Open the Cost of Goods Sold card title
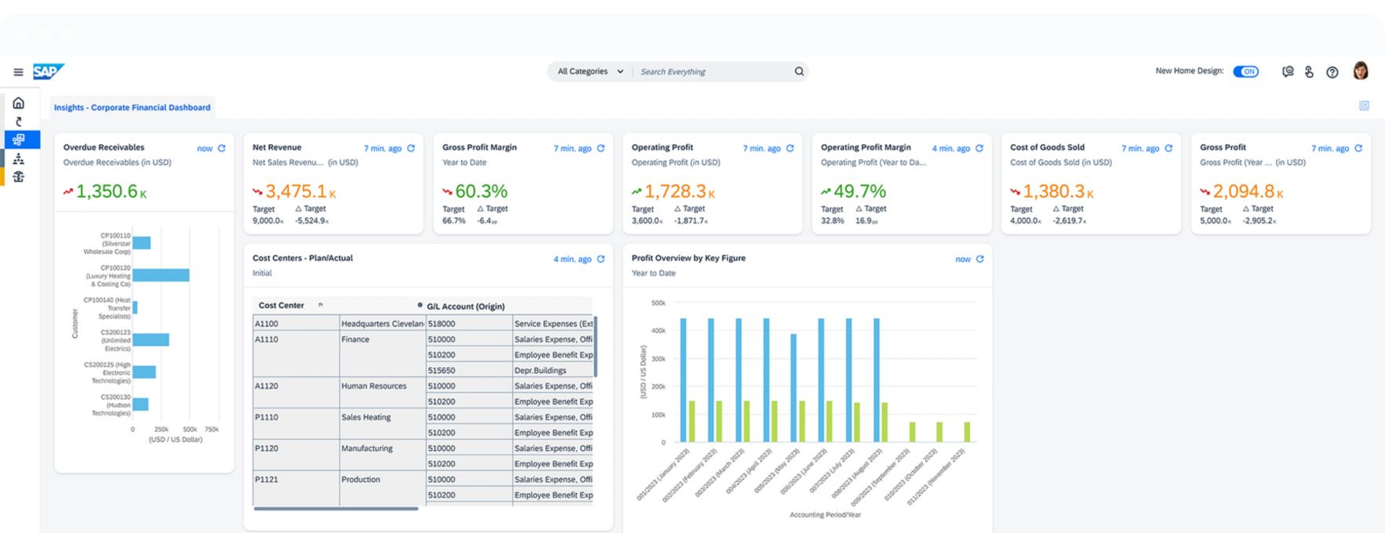 pos(1047,147)
